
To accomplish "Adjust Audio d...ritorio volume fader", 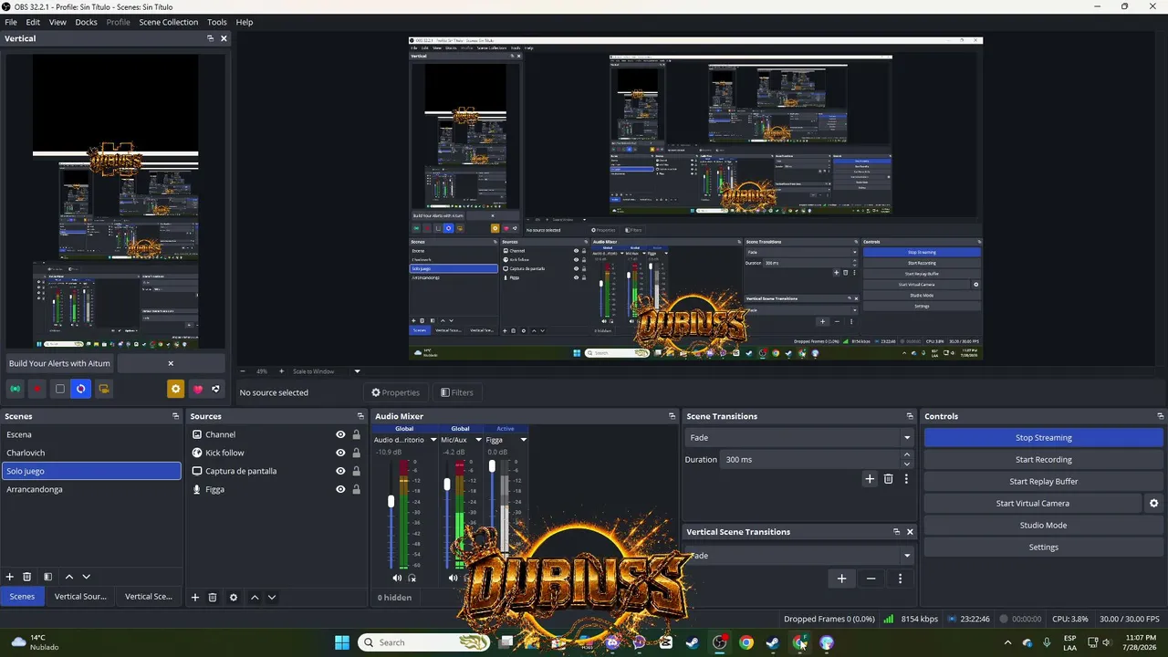I will point(391,502).
